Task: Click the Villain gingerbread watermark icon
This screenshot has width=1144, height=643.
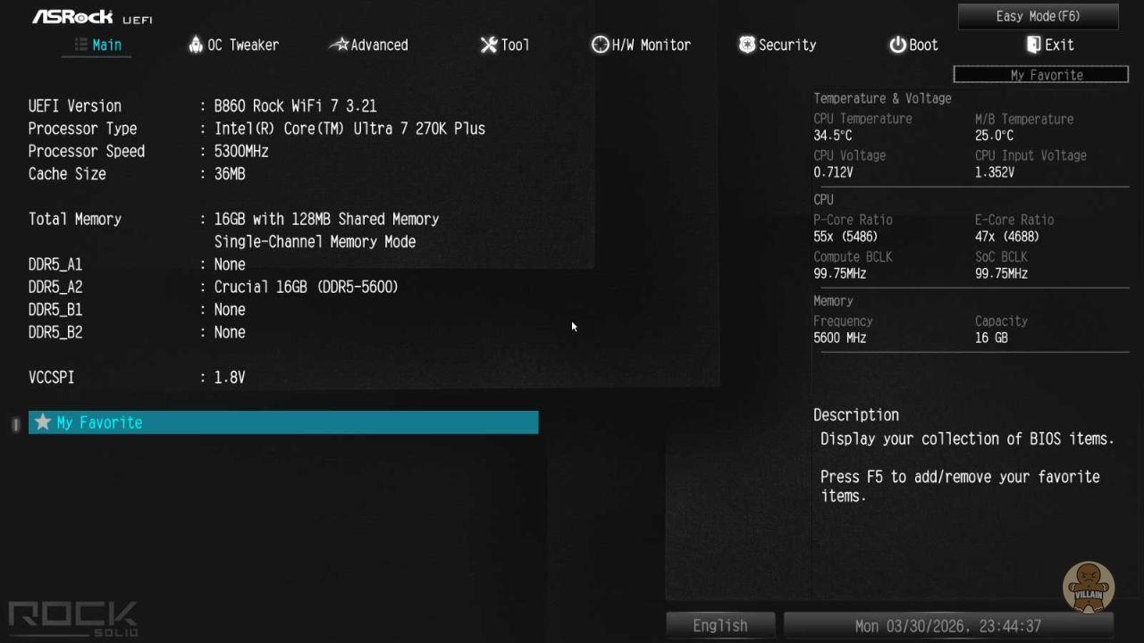Action: 1088,586
